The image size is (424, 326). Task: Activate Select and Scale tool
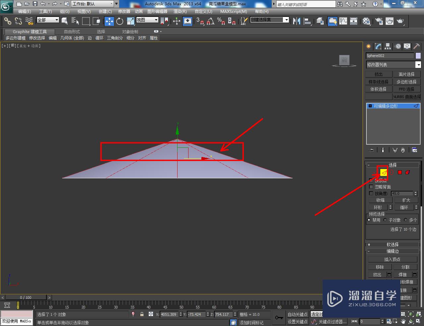click(130, 21)
